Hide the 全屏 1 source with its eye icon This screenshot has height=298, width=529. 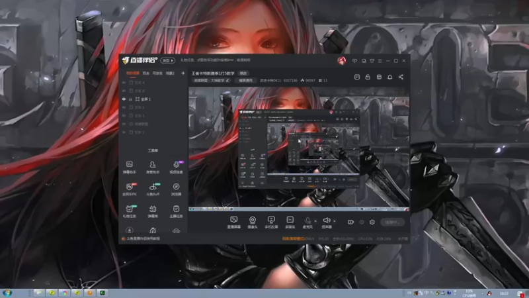(x=124, y=99)
